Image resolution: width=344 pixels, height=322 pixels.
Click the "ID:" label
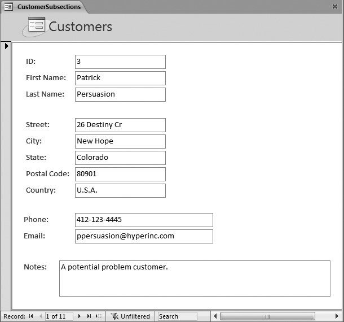30,62
